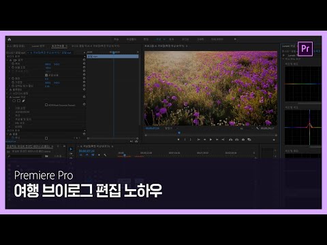The height and width of the screenshot is (245, 327).
Task: Export frame with the camera icon
Action: pyautogui.click(x=243, y=140)
